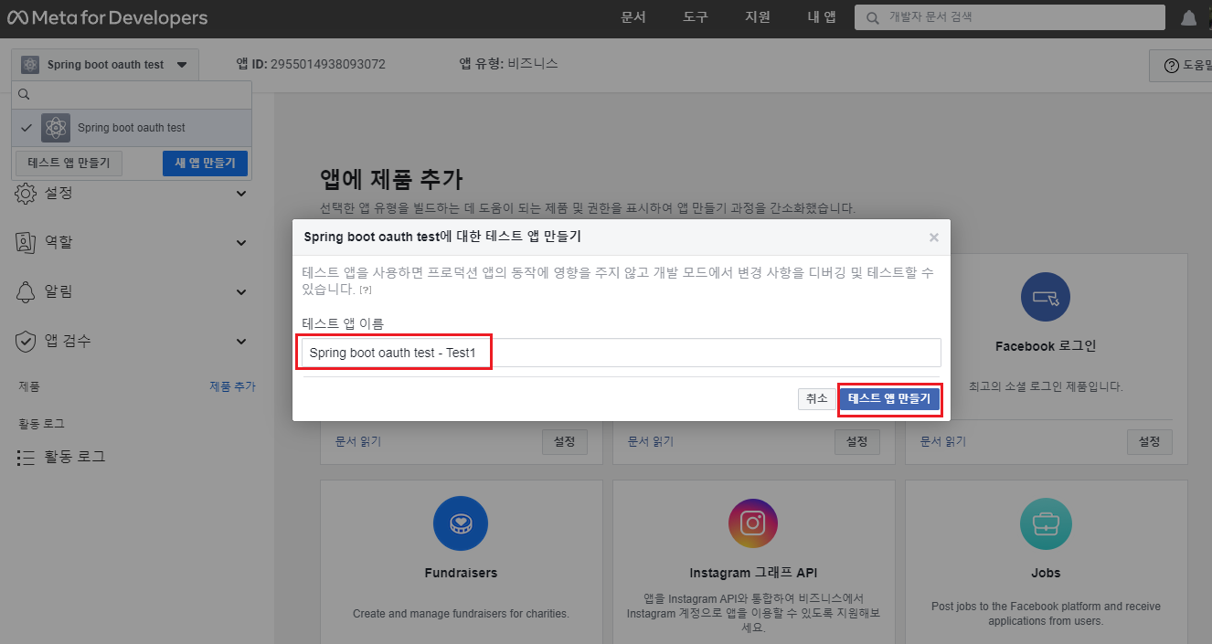1212x644 pixels.
Task: Focus the 테스트 앱 이름 text field
Action: point(622,354)
